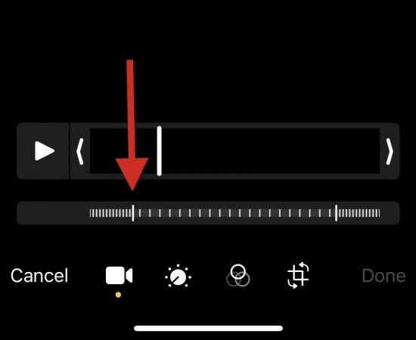Select the right slow-motion boundary marker
416x340 pixels.
336,213
